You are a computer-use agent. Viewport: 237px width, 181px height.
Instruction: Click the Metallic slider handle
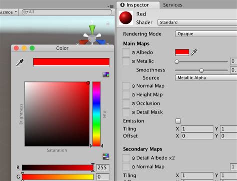(x=177, y=62)
